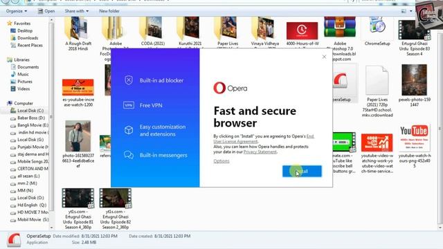The image size is (443, 249).
Task: Select Favorites in the navigation pane
Action: 19,23
